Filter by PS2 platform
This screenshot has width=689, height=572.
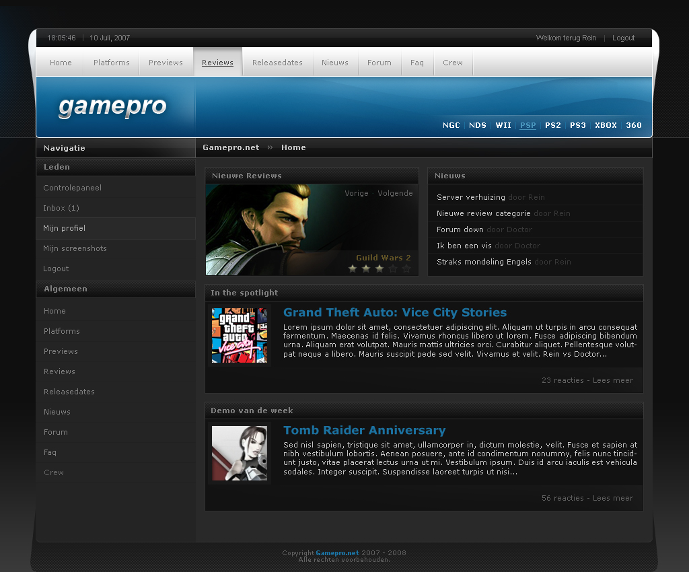(553, 125)
